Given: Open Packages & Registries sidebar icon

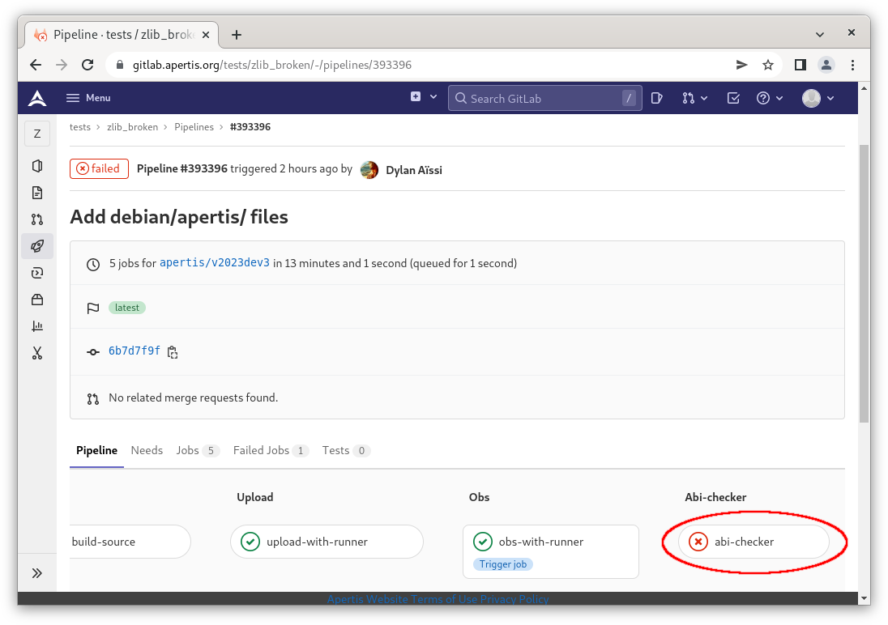Looking at the screenshot, I should (37, 300).
